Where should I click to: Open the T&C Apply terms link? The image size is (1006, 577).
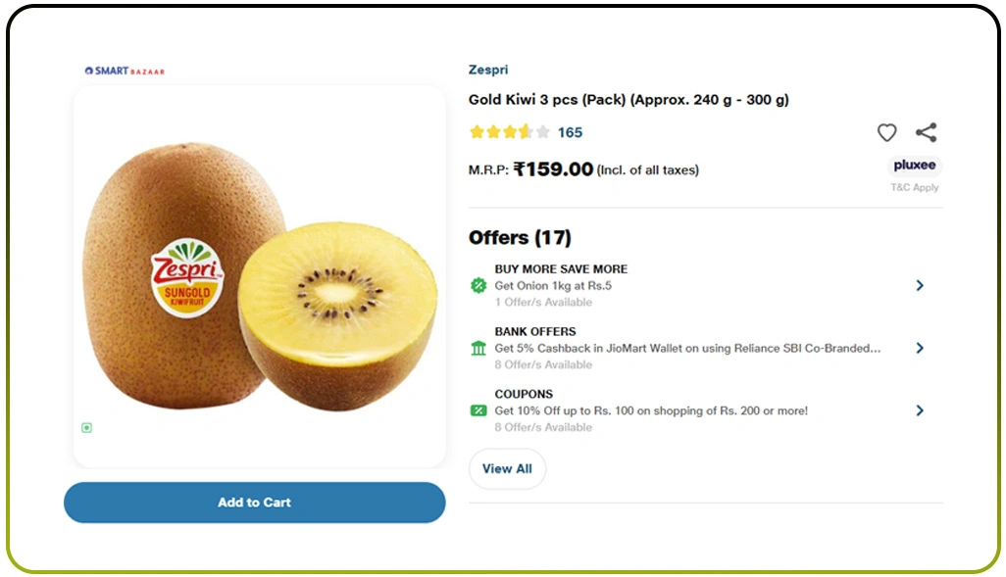(914, 187)
